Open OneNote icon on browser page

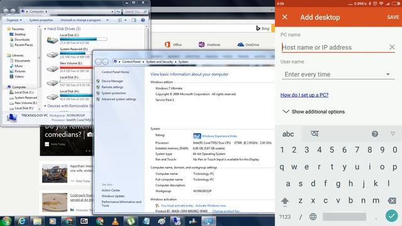click(209, 45)
